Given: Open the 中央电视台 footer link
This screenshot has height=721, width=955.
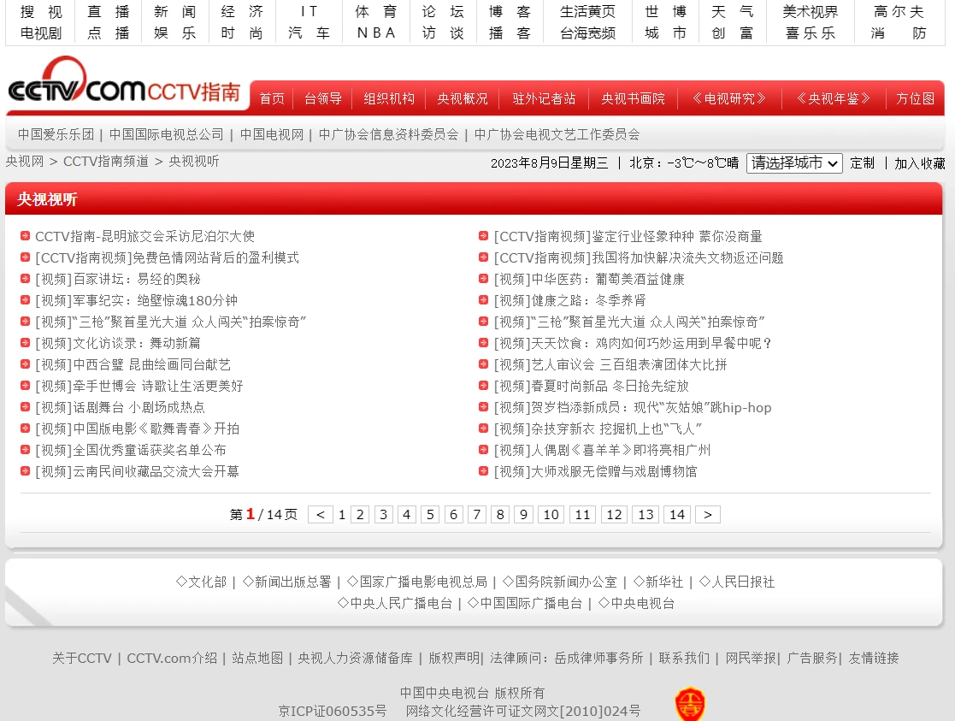Looking at the screenshot, I should [636, 603].
